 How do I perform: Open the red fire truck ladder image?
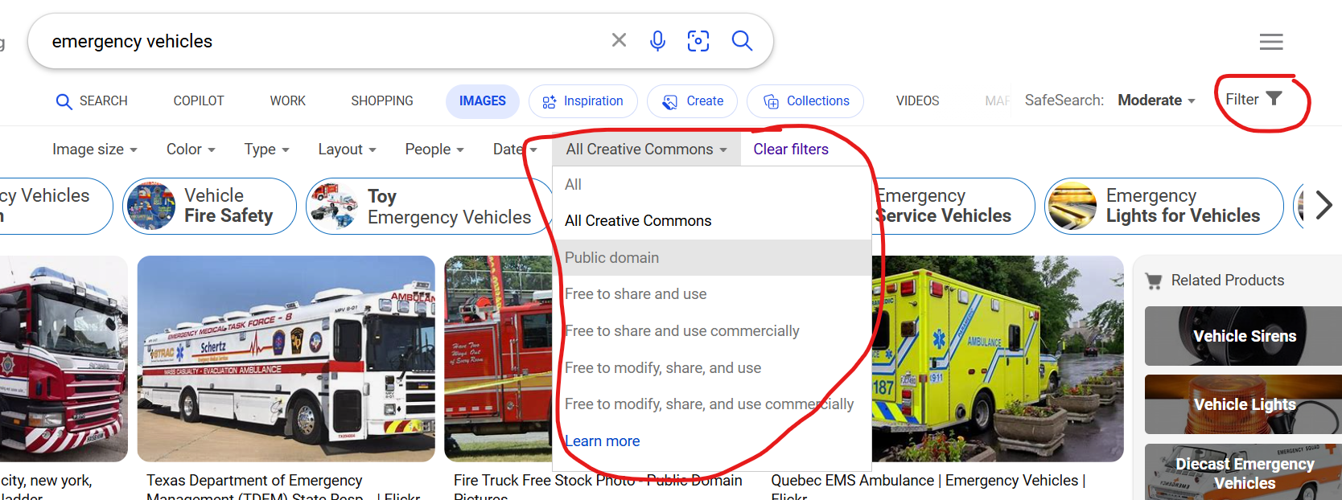[64, 359]
